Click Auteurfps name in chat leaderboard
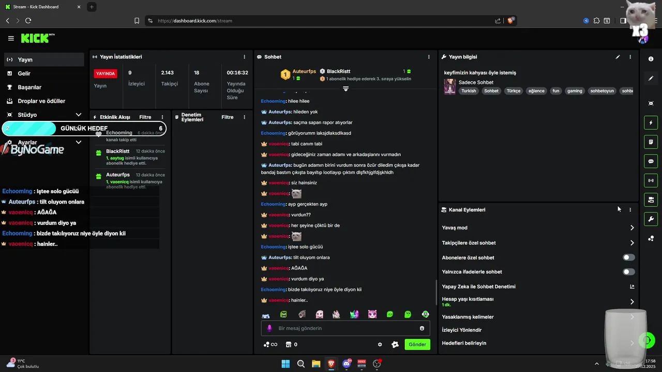 tap(304, 71)
